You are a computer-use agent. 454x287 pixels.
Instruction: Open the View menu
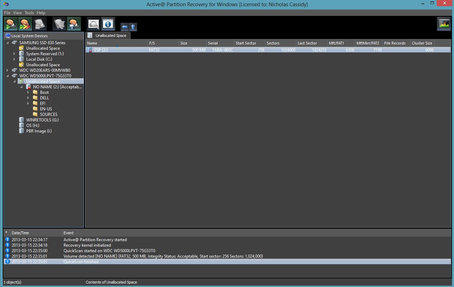(17, 13)
